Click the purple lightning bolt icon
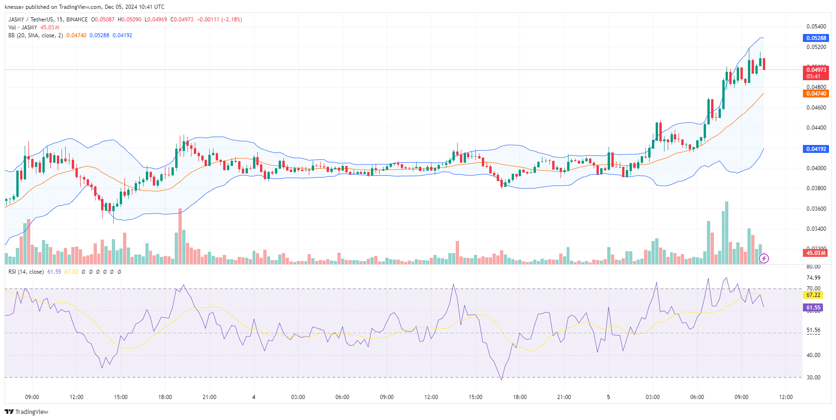This screenshot has width=836, height=420. coord(764,258)
